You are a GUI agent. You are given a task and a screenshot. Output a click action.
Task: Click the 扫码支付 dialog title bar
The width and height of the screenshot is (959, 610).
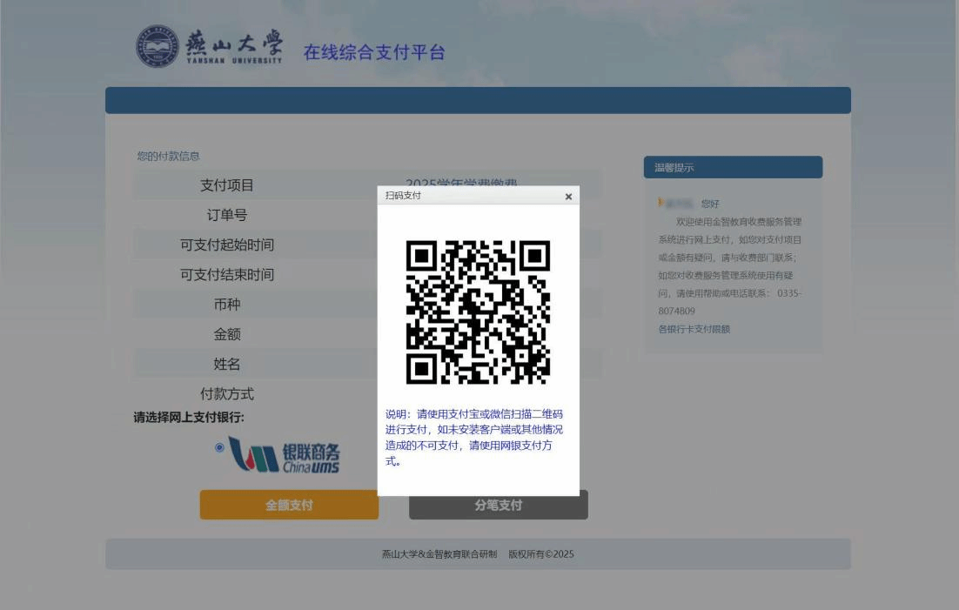tap(470, 196)
